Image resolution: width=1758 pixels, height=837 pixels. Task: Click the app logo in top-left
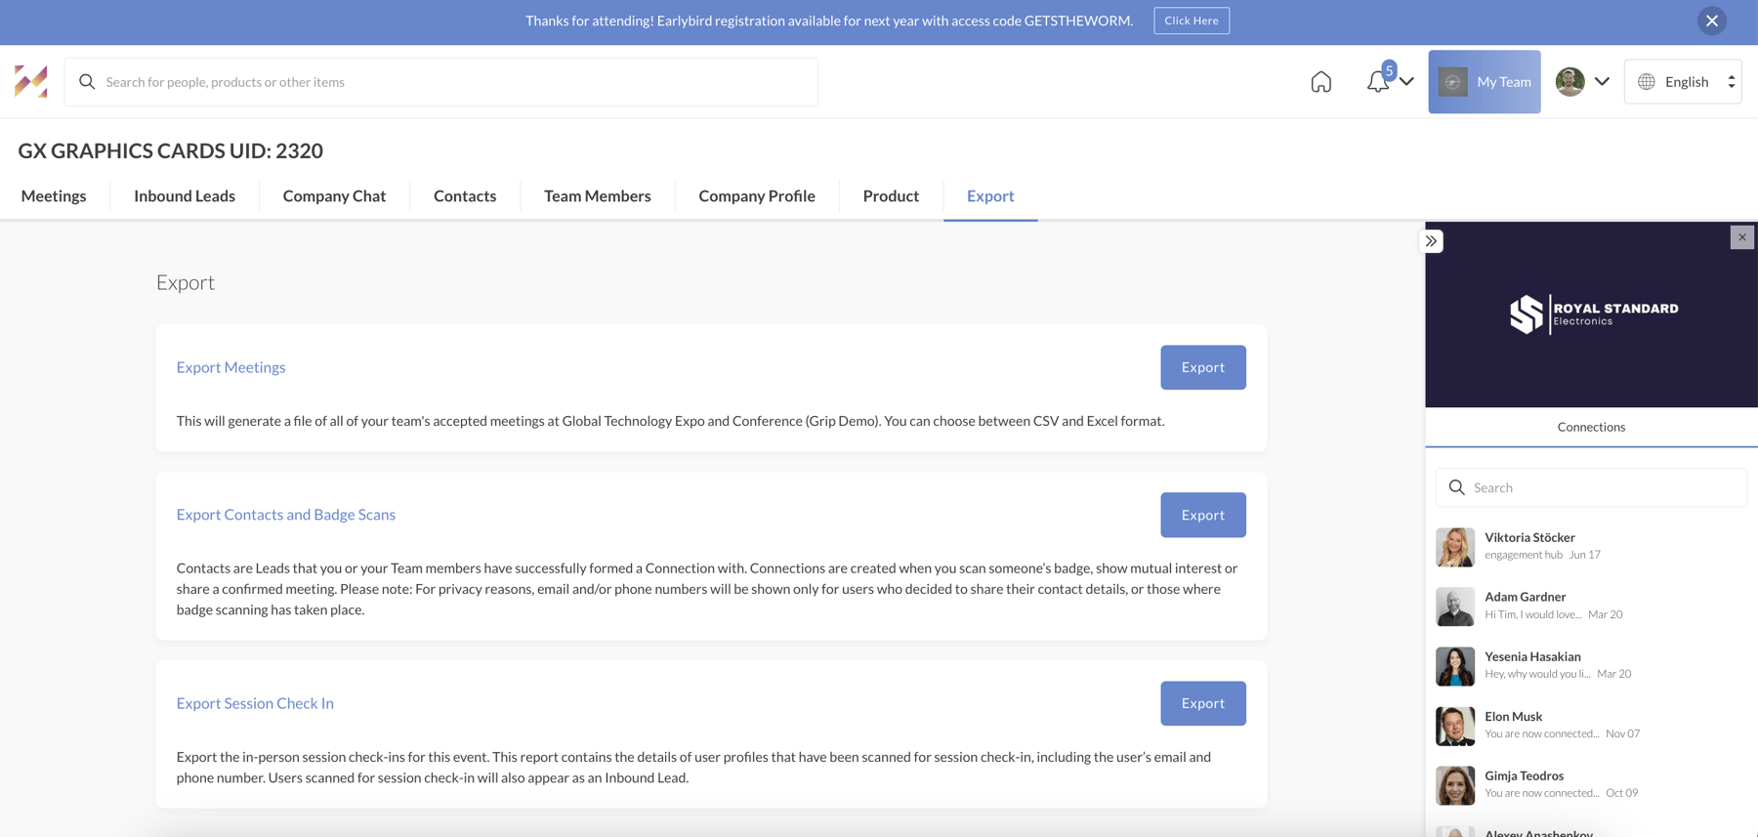(31, 82)
